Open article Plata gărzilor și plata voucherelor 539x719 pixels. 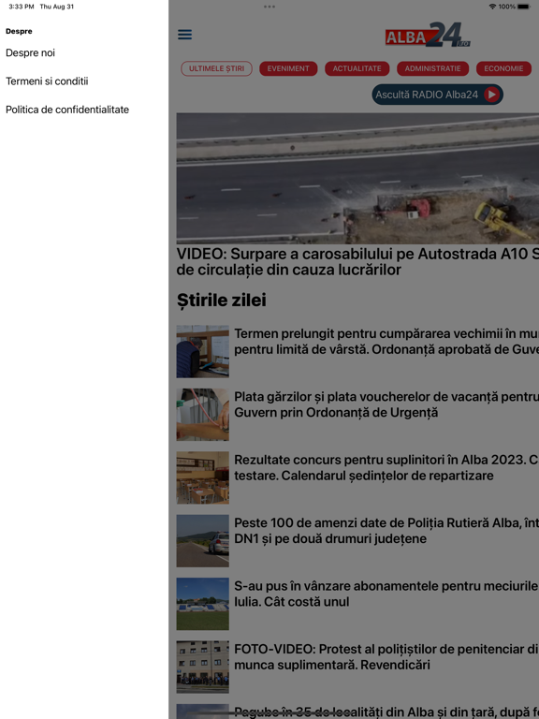point(386,404)
